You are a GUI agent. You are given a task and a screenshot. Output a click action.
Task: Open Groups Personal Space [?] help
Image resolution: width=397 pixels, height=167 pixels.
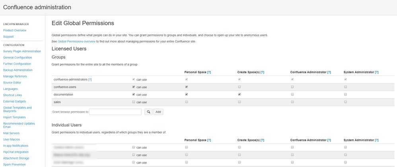tap(209, 72)
